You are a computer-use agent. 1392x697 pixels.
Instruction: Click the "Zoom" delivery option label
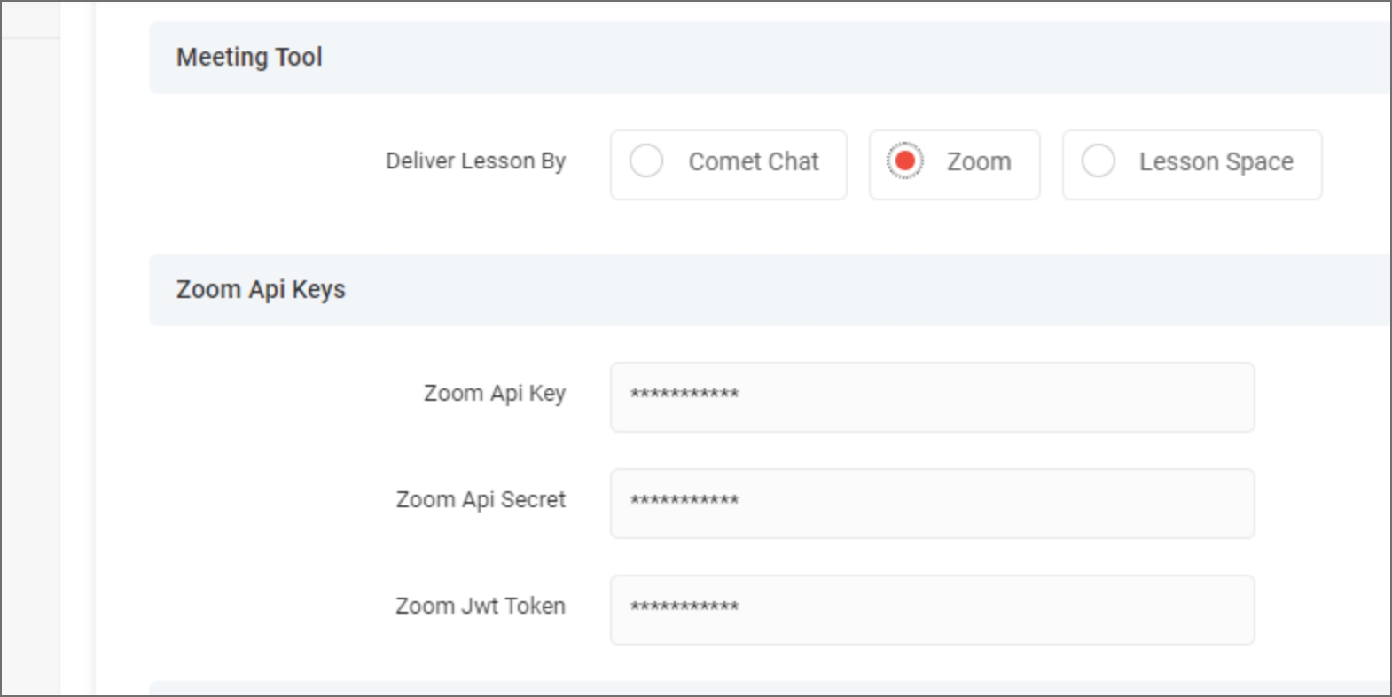[978, 162]
